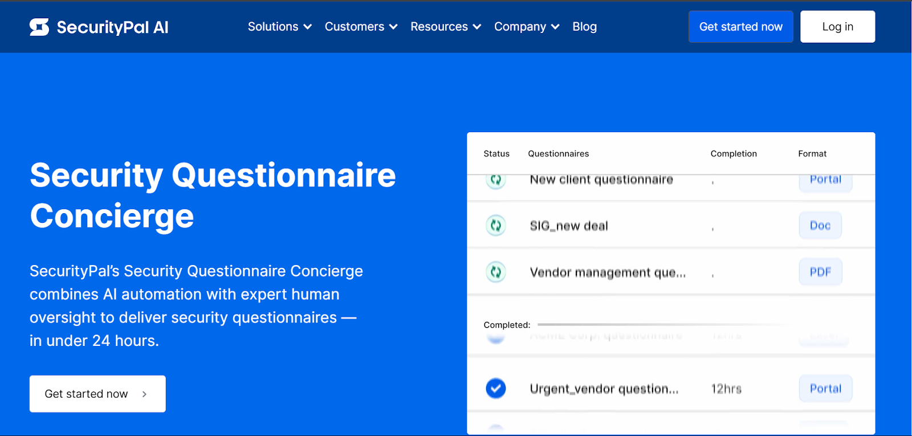Click the in-progress status icon for SIG_new deal

(496, 225)
